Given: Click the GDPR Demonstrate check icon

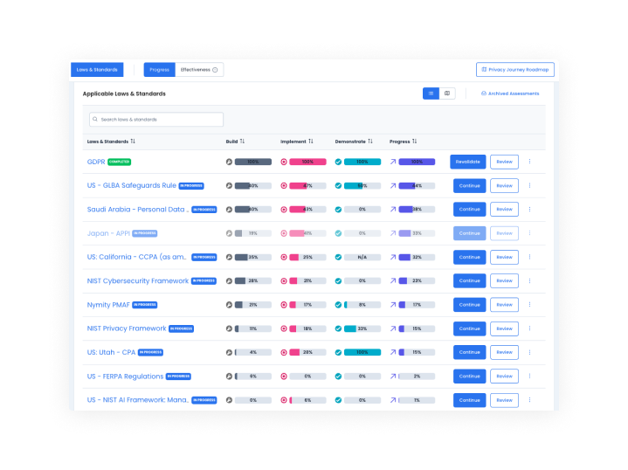Looking at the screenshot, I should coord(338,162).
